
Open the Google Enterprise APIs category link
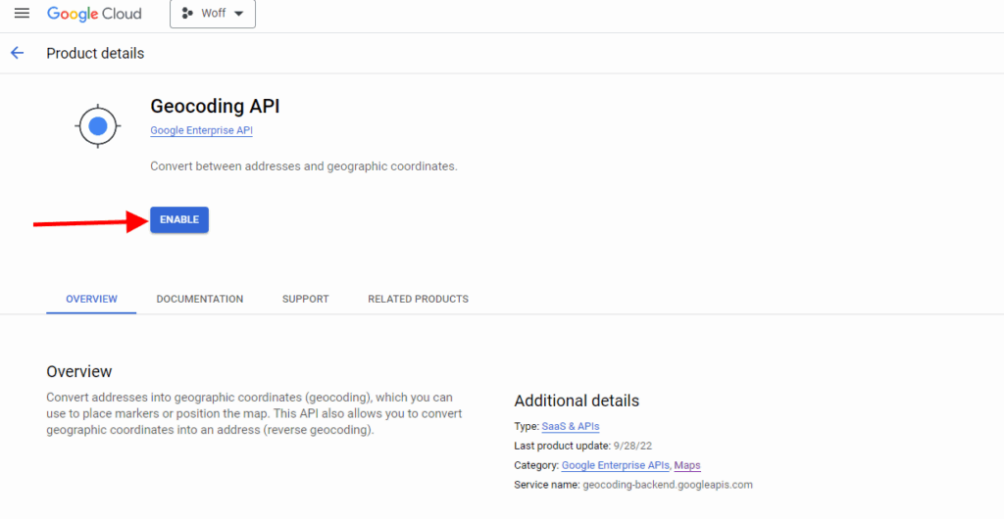click(616, 465)
